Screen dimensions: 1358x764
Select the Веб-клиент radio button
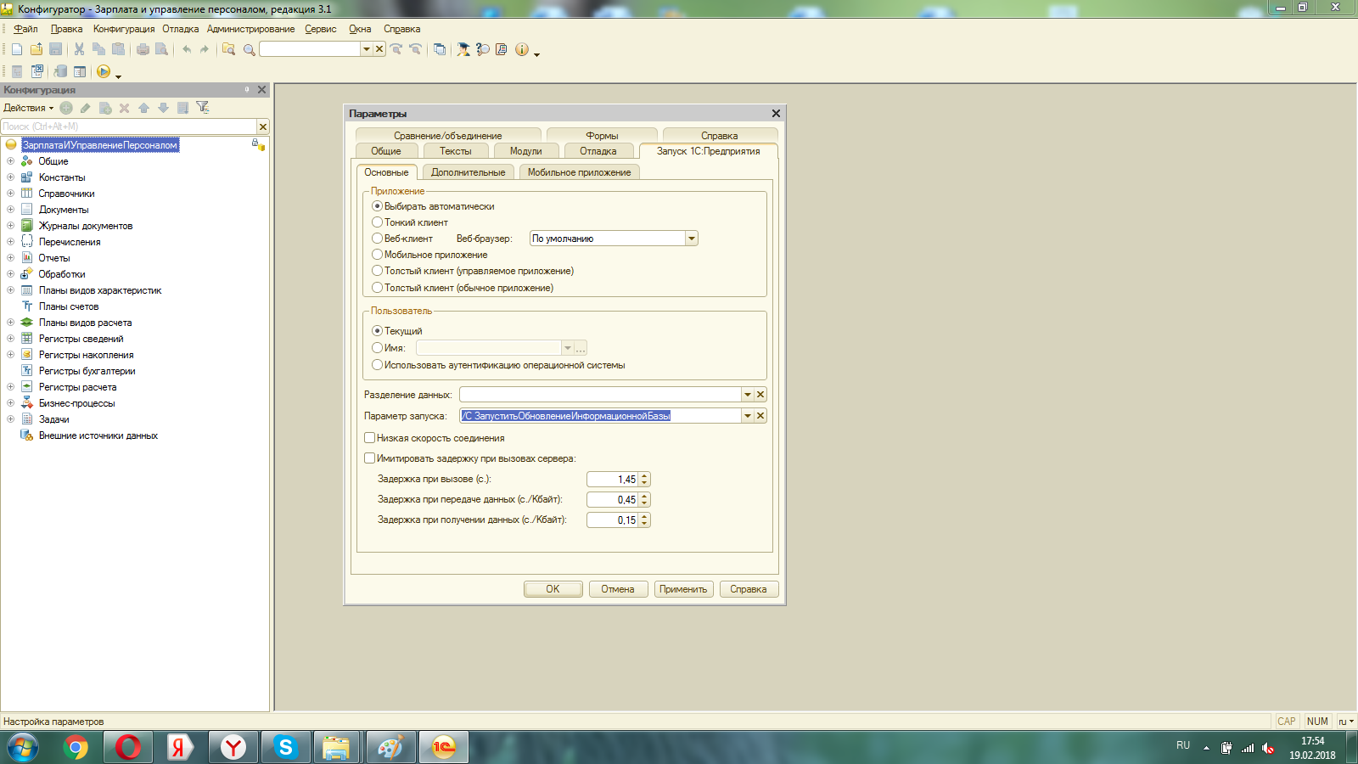(x=378, y=239)
